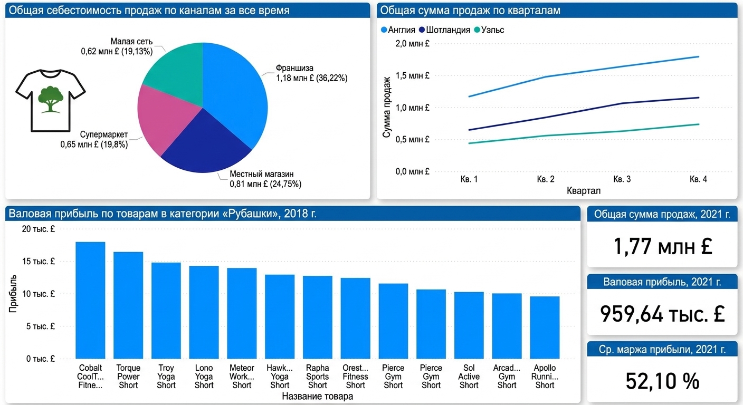This screenshot has width=743, height=405.
Task: Click the 959,64 тыс. £ gross profit value
Action: coord(663,314)
